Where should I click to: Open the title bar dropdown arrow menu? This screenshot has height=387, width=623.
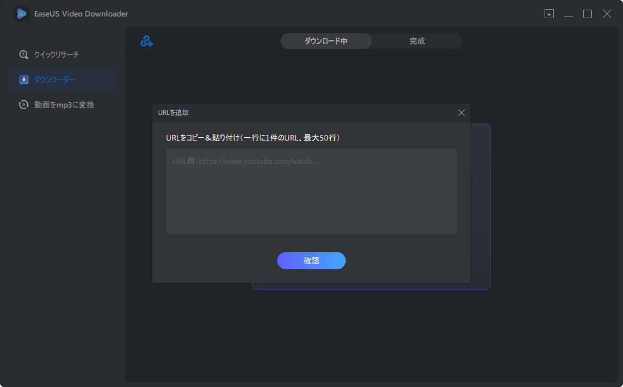click(549, 13)
